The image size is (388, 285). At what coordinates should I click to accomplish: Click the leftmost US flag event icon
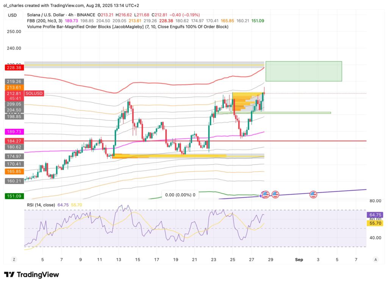click(266, 194)
